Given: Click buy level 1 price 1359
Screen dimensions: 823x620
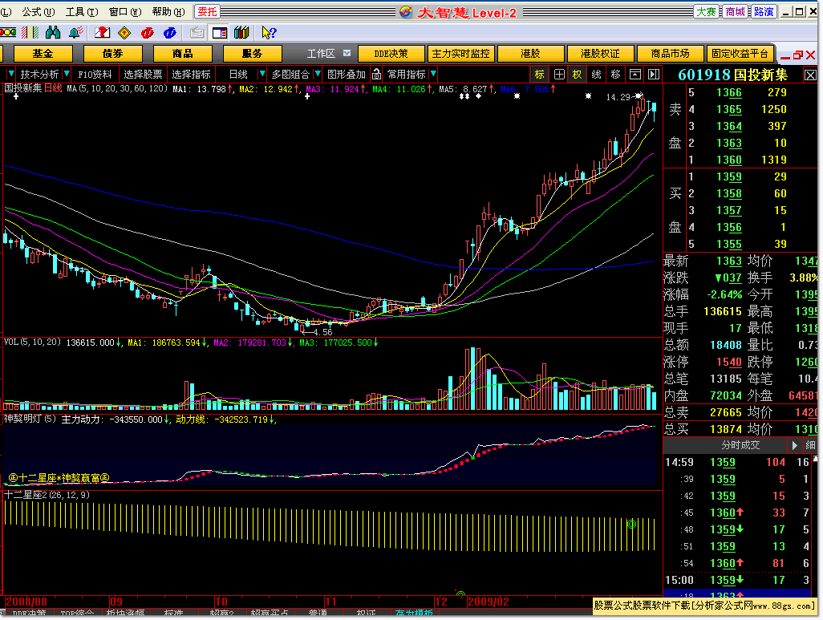Looking at the screenshot, I should [x=729, y=176].
